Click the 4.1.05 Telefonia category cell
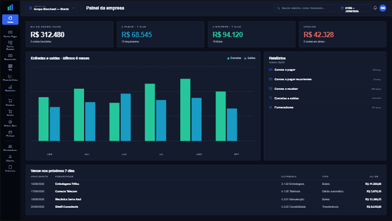This screenshot has height=221, width=392. (x=291, y=191)
